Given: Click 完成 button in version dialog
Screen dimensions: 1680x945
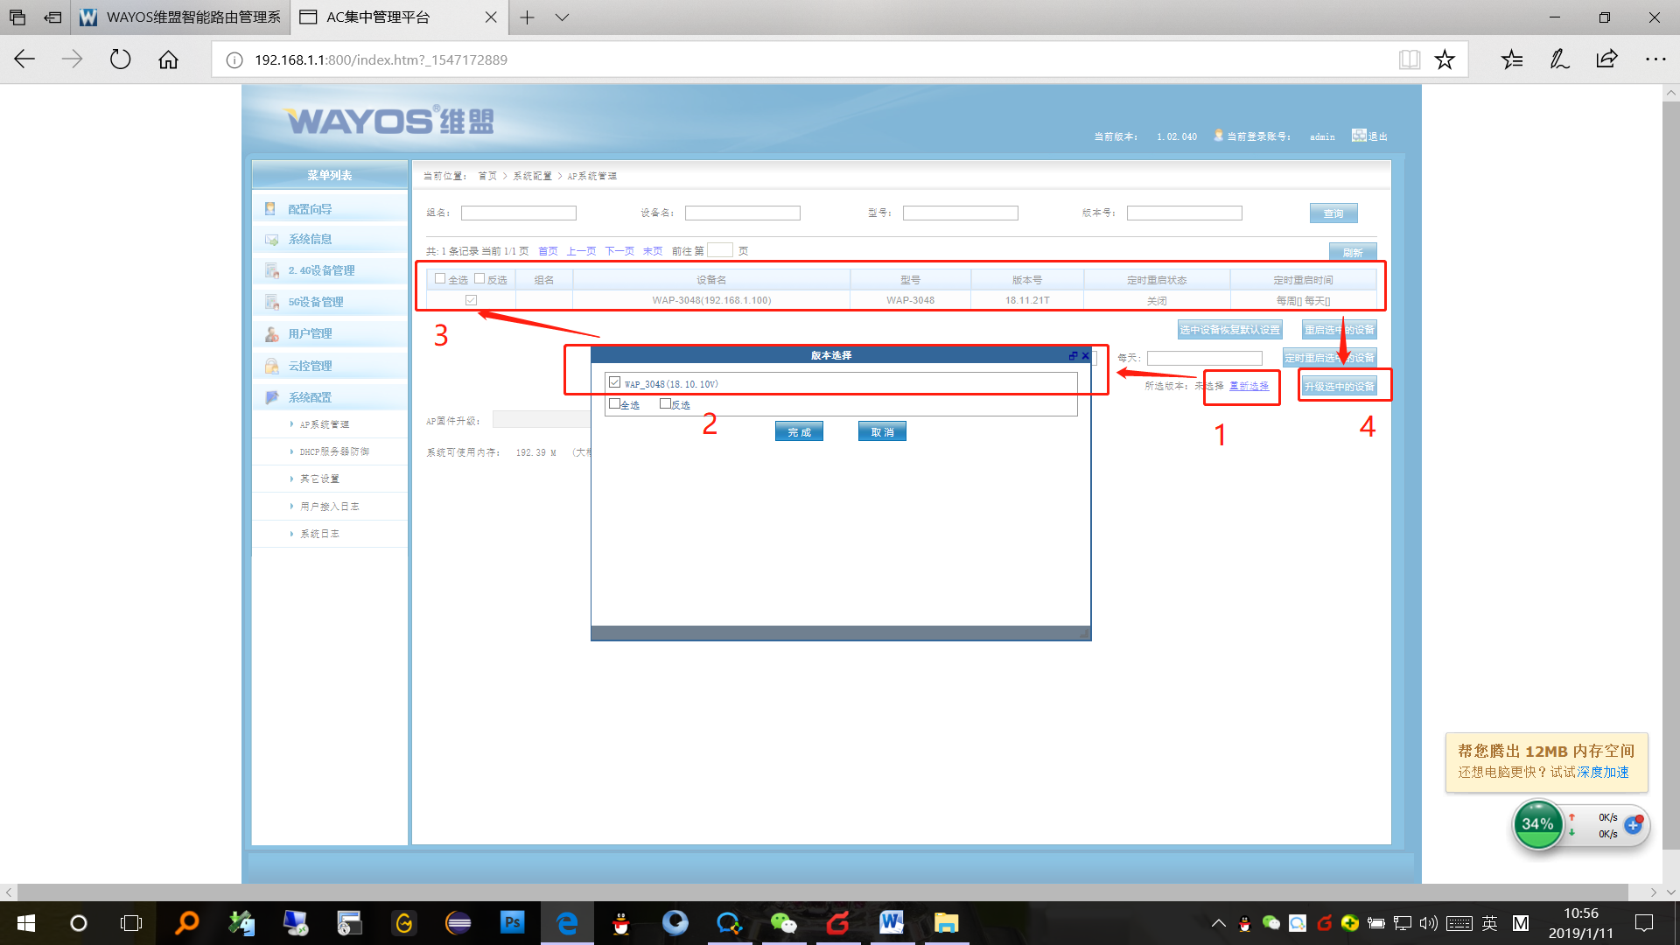Looking at the screenshot, I should tap(799, 431).
